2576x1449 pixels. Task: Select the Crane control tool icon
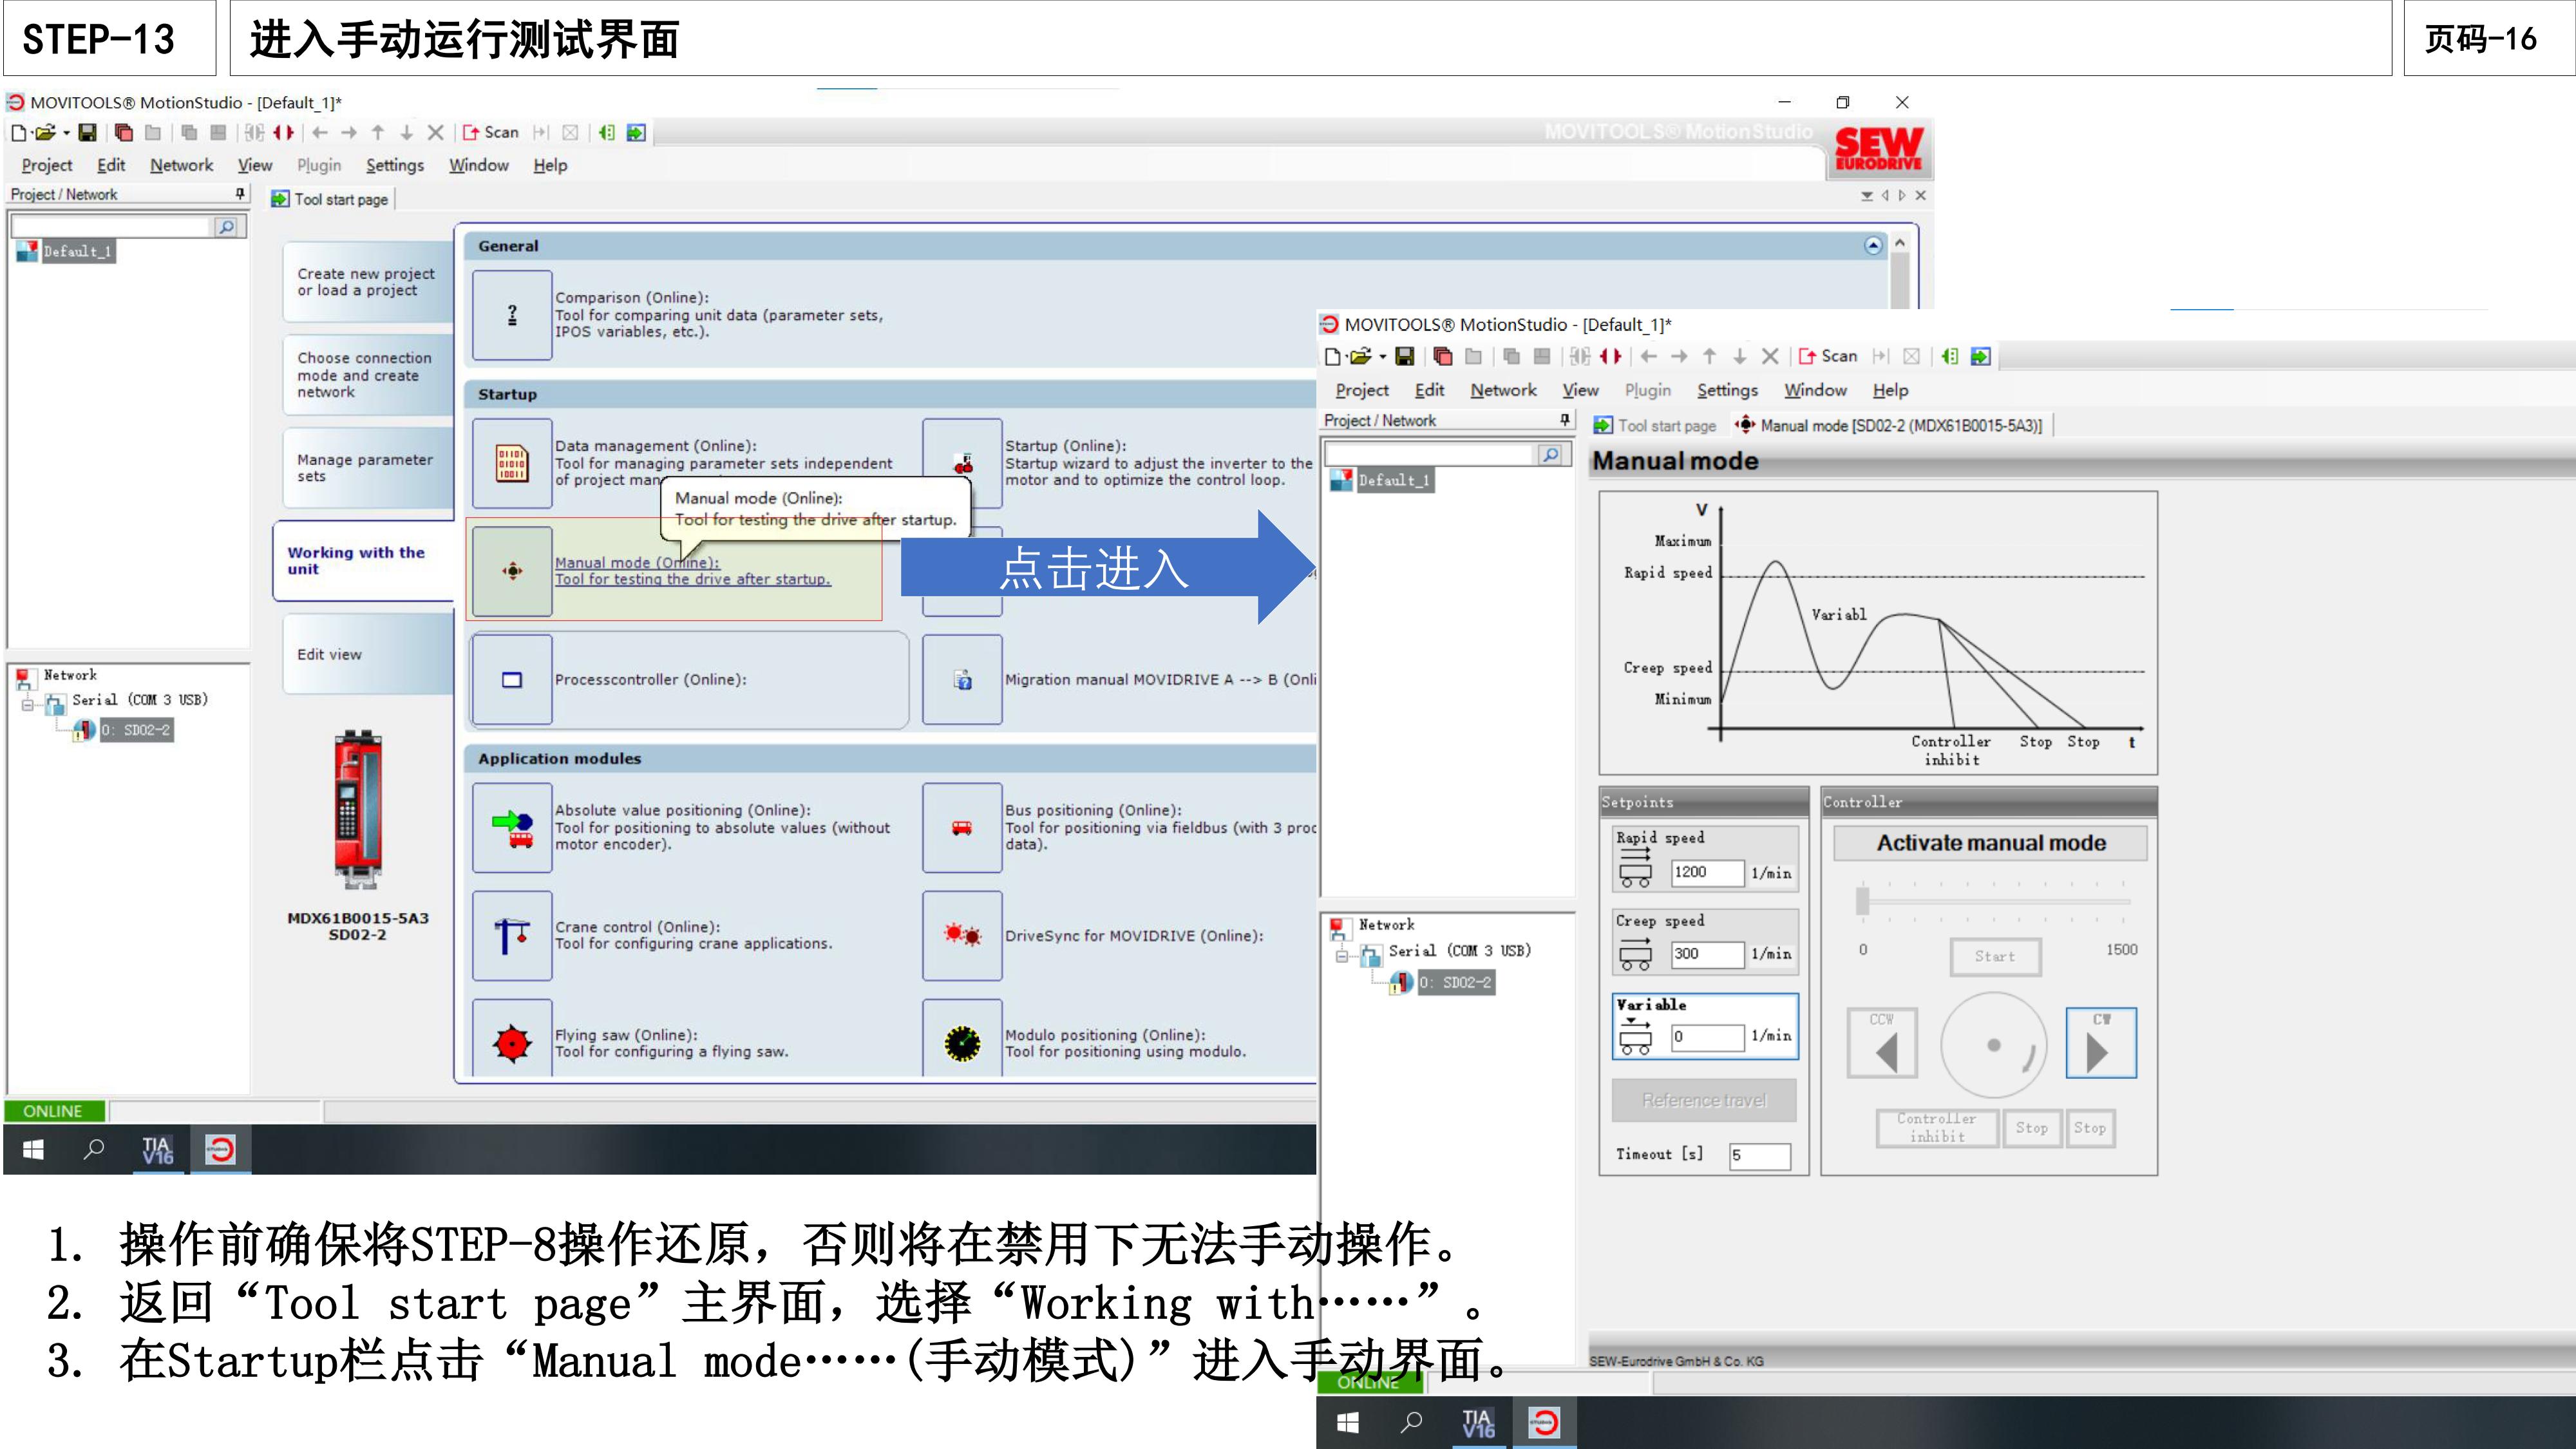511,936
